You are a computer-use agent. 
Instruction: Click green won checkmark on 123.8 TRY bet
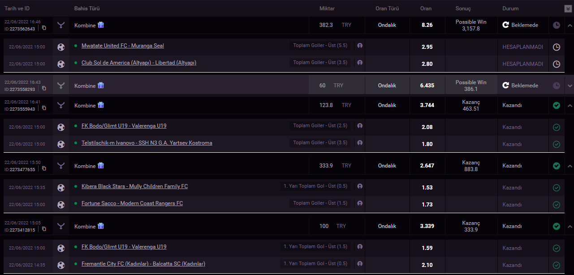click(x=557, y=106)
